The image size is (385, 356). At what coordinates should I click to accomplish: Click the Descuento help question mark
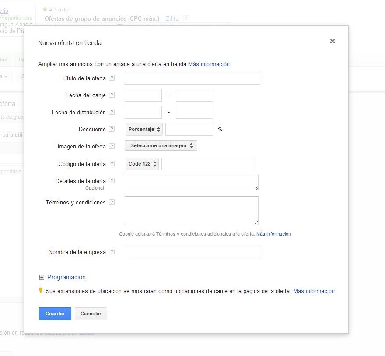tap(112, 129)
